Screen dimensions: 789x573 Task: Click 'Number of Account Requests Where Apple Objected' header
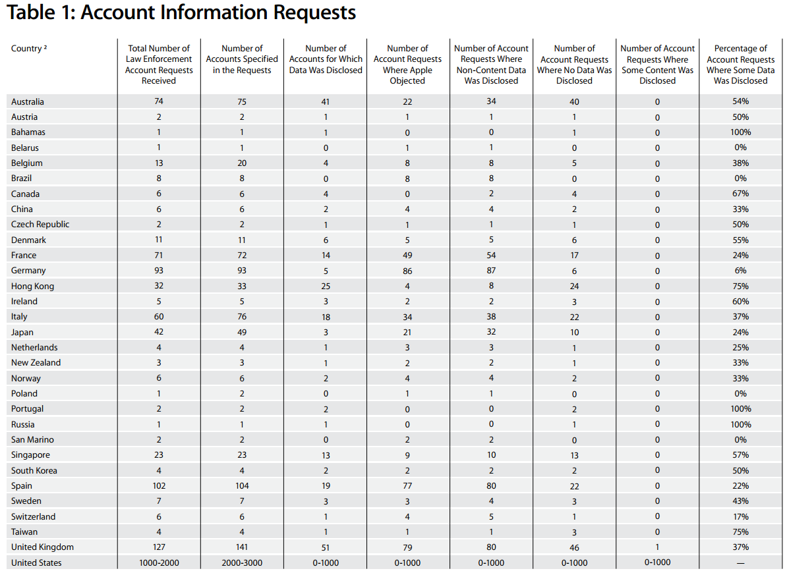pos(407,65)
